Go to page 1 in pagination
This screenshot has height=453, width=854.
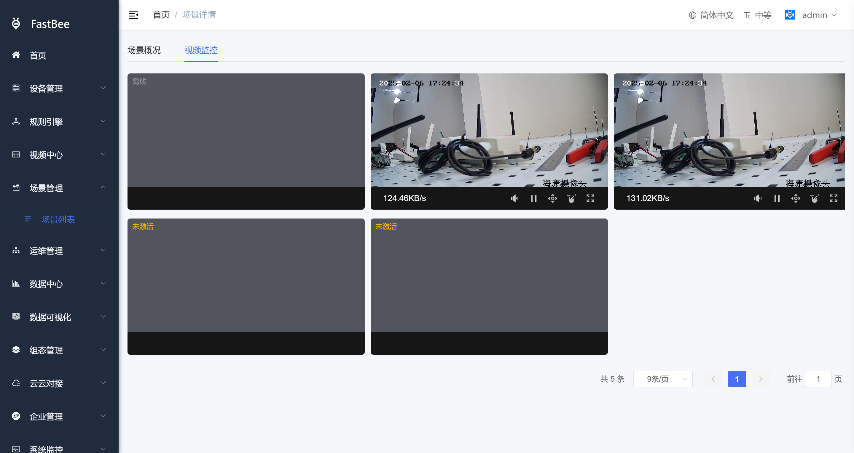click(x=737, y=379)
